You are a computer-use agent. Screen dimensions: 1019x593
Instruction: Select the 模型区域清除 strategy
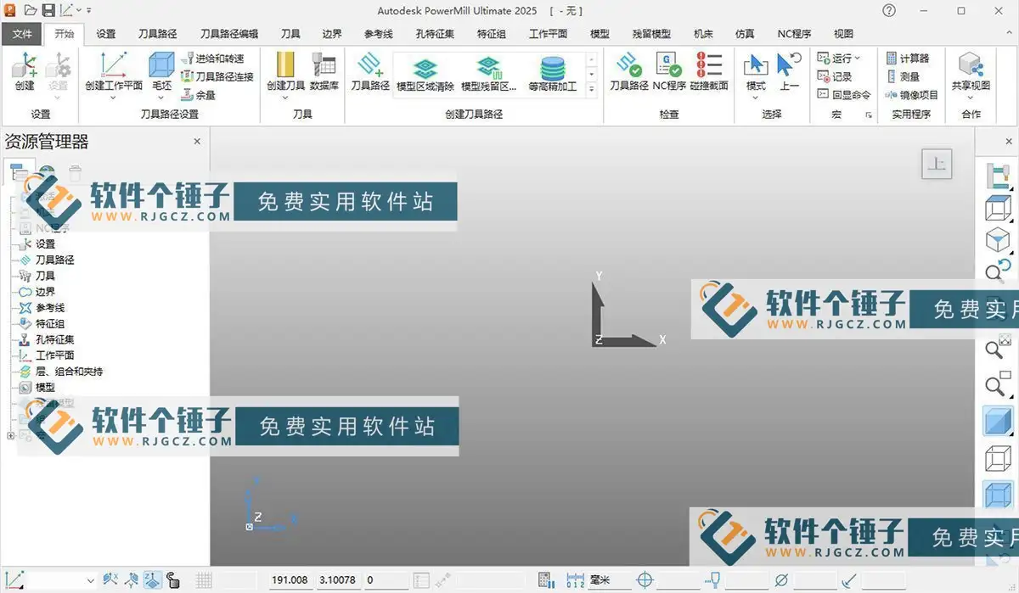425,74
